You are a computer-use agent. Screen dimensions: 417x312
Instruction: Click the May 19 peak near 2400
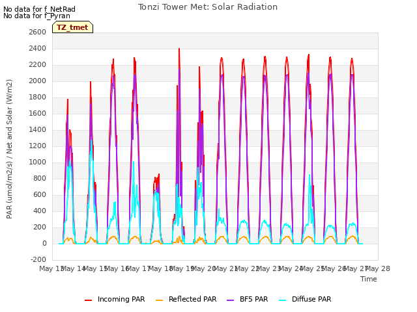tap(179, 49)
